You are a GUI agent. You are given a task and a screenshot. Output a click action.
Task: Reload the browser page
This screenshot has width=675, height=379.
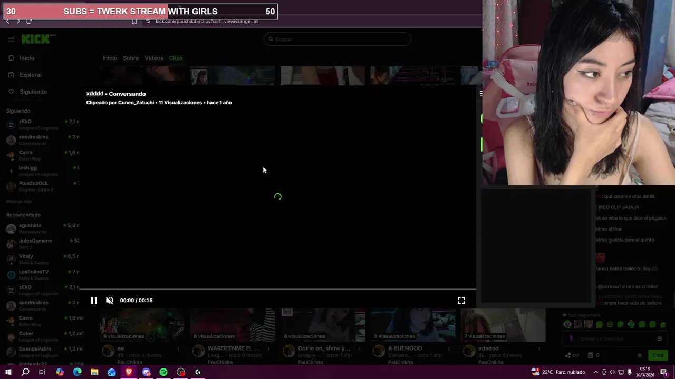(x=28, y=21)
